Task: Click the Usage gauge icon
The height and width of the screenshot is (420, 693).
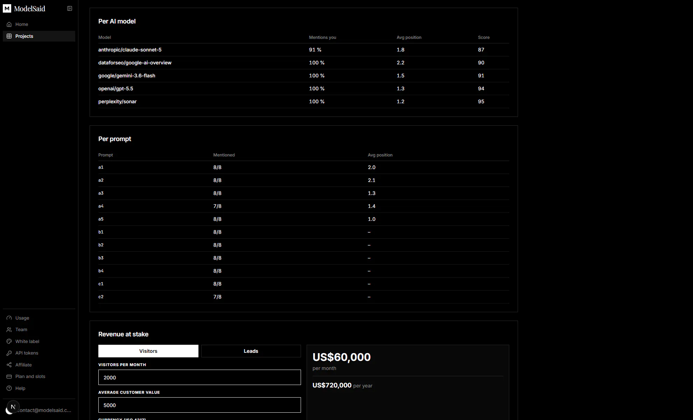Action: click(9, 318)
